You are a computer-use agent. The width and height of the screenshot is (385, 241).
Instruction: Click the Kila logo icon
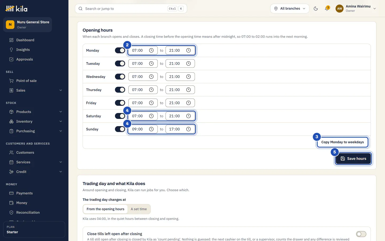click(10, 9)
